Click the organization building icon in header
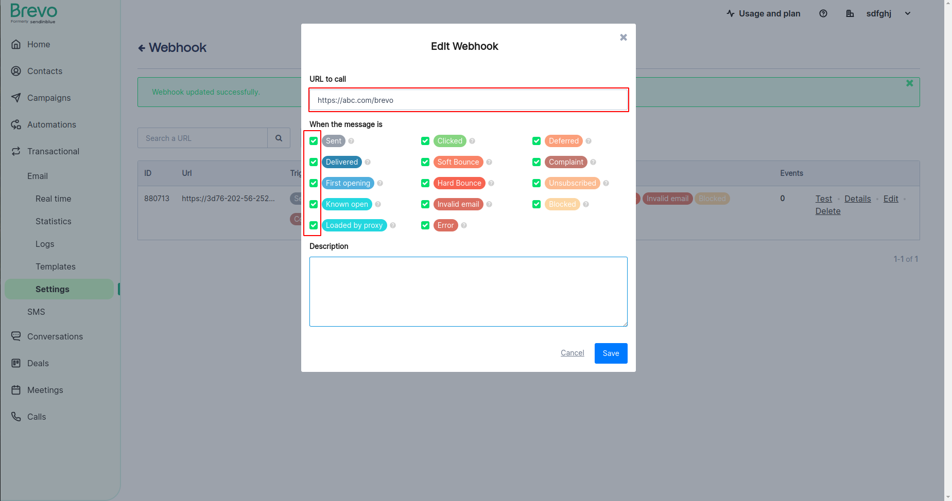Screen dimensions: 952x501 pyautogui.click(x=850, y=13)
